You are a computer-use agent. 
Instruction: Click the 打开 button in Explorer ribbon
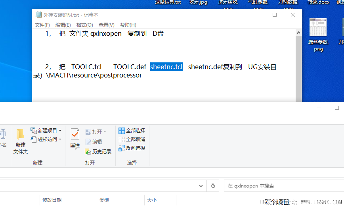click(94, 132)
